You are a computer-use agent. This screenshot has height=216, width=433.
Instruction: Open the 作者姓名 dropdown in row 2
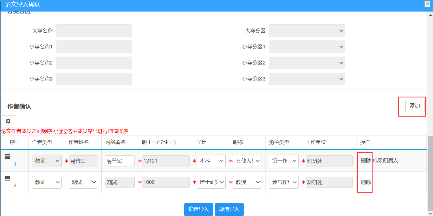tap(83, 182)
